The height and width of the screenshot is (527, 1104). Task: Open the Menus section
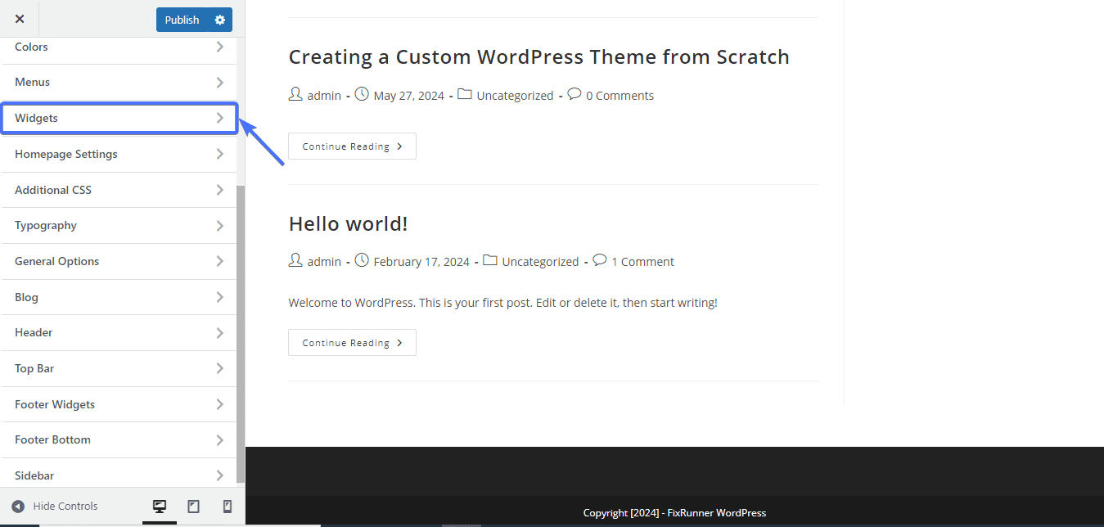[119, 83]
